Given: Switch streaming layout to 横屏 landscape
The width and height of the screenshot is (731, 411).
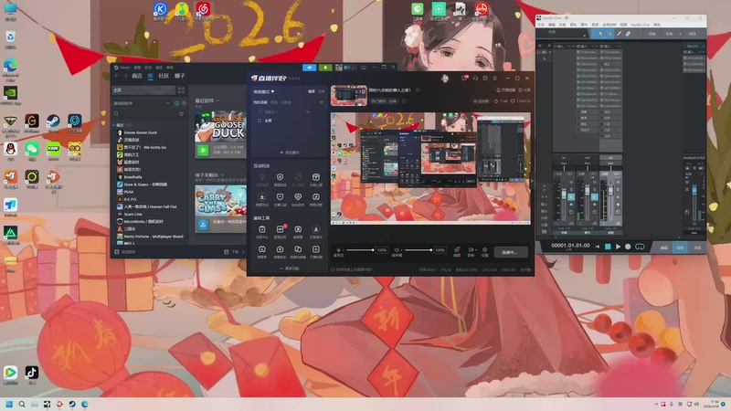Looking at the screenshot, I should (312, 91).
